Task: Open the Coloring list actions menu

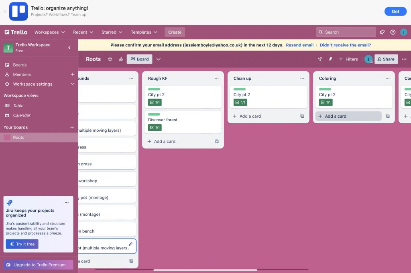Action: [x=387, y=78]
